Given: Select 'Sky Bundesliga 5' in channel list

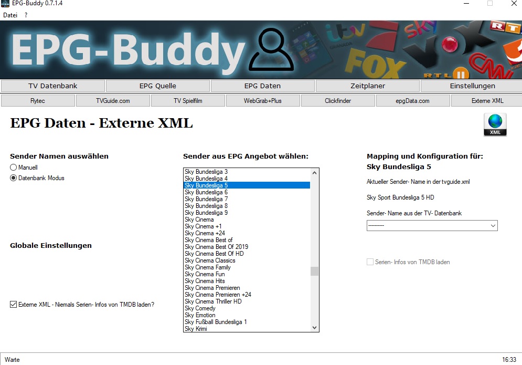Looking at the screenshot, I should tap(247, 185).
